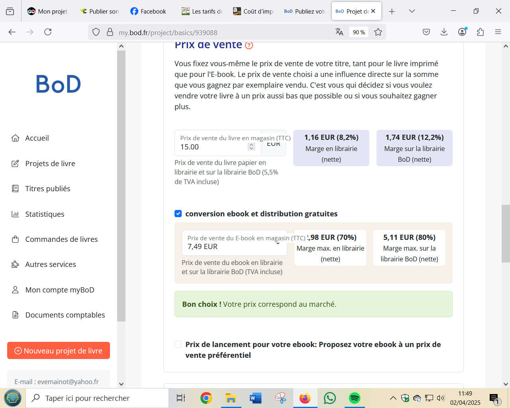
Task: Click the BoD logo in sidebar
Action: coord(58,84)
